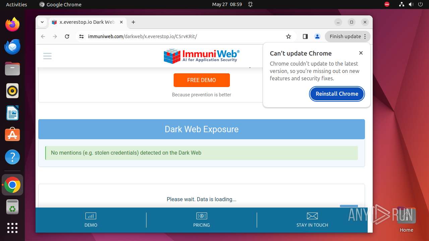Click the Dark Web Exposure header
This screenshot has width=429, height=241.
pyautogui.click(x=201, y=129)
